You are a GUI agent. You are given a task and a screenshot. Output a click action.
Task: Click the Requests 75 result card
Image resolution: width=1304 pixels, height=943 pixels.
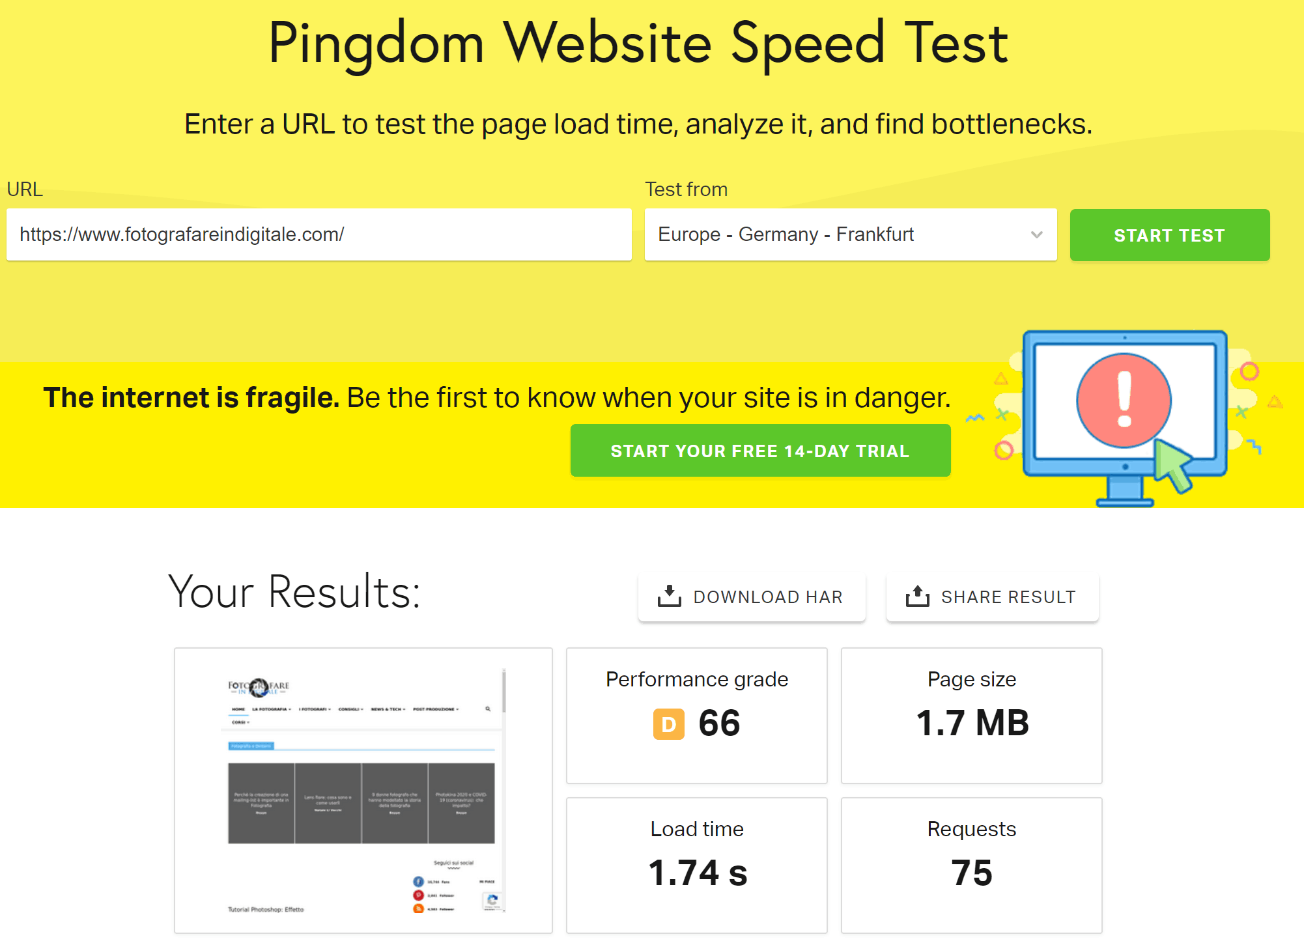click(x=971, y=865)
